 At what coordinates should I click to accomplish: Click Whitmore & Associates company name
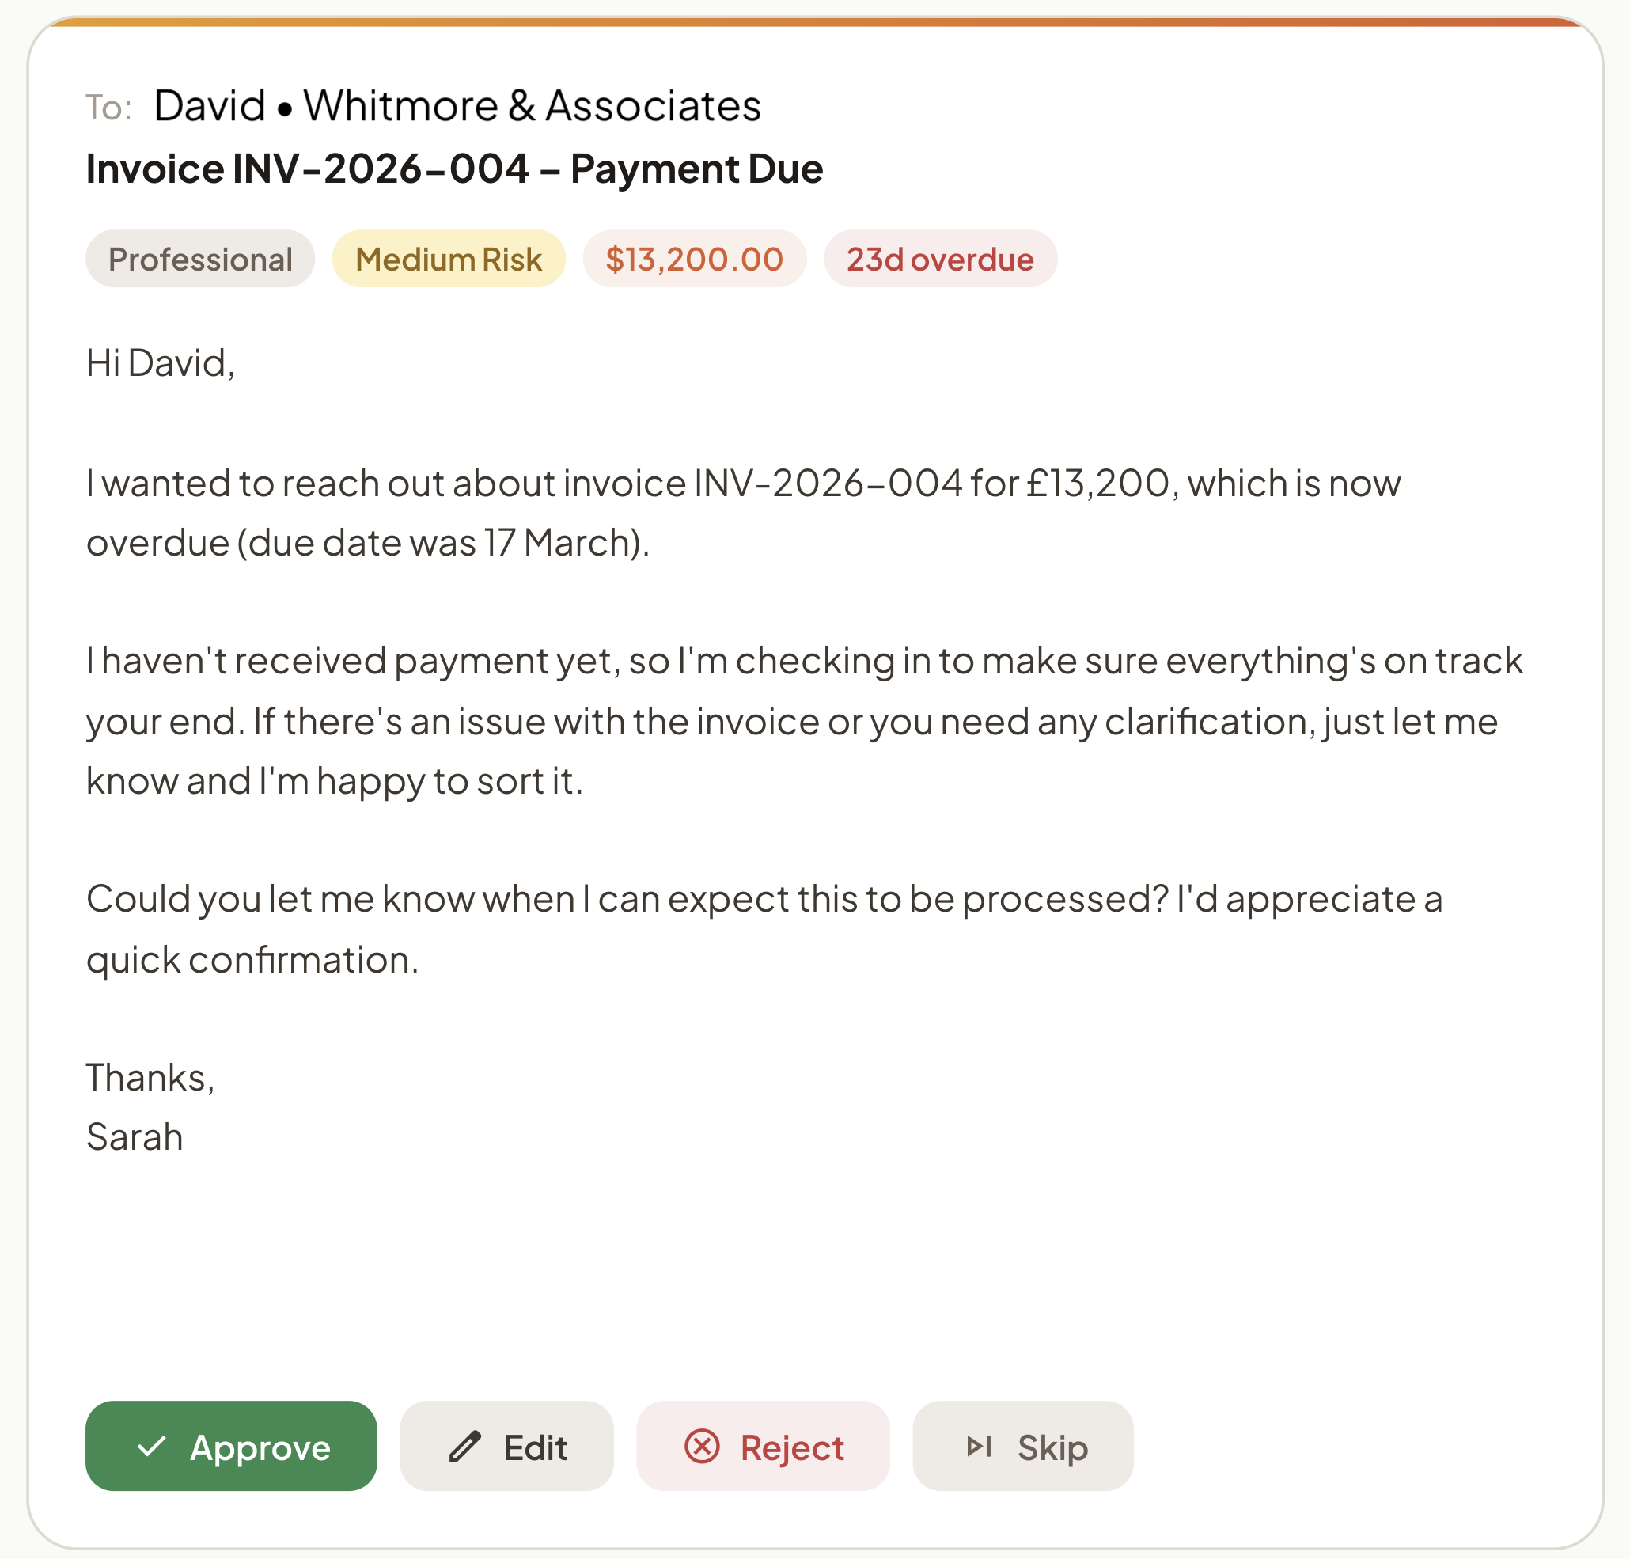pyautogui.click(x=532, y=106)
